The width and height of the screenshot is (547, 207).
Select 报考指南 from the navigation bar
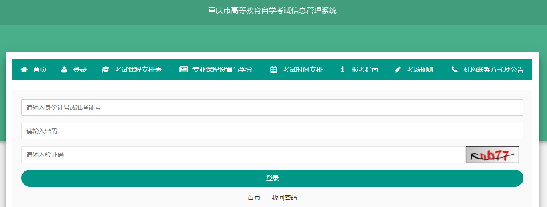pyautogui.click(x=365, y=70)
